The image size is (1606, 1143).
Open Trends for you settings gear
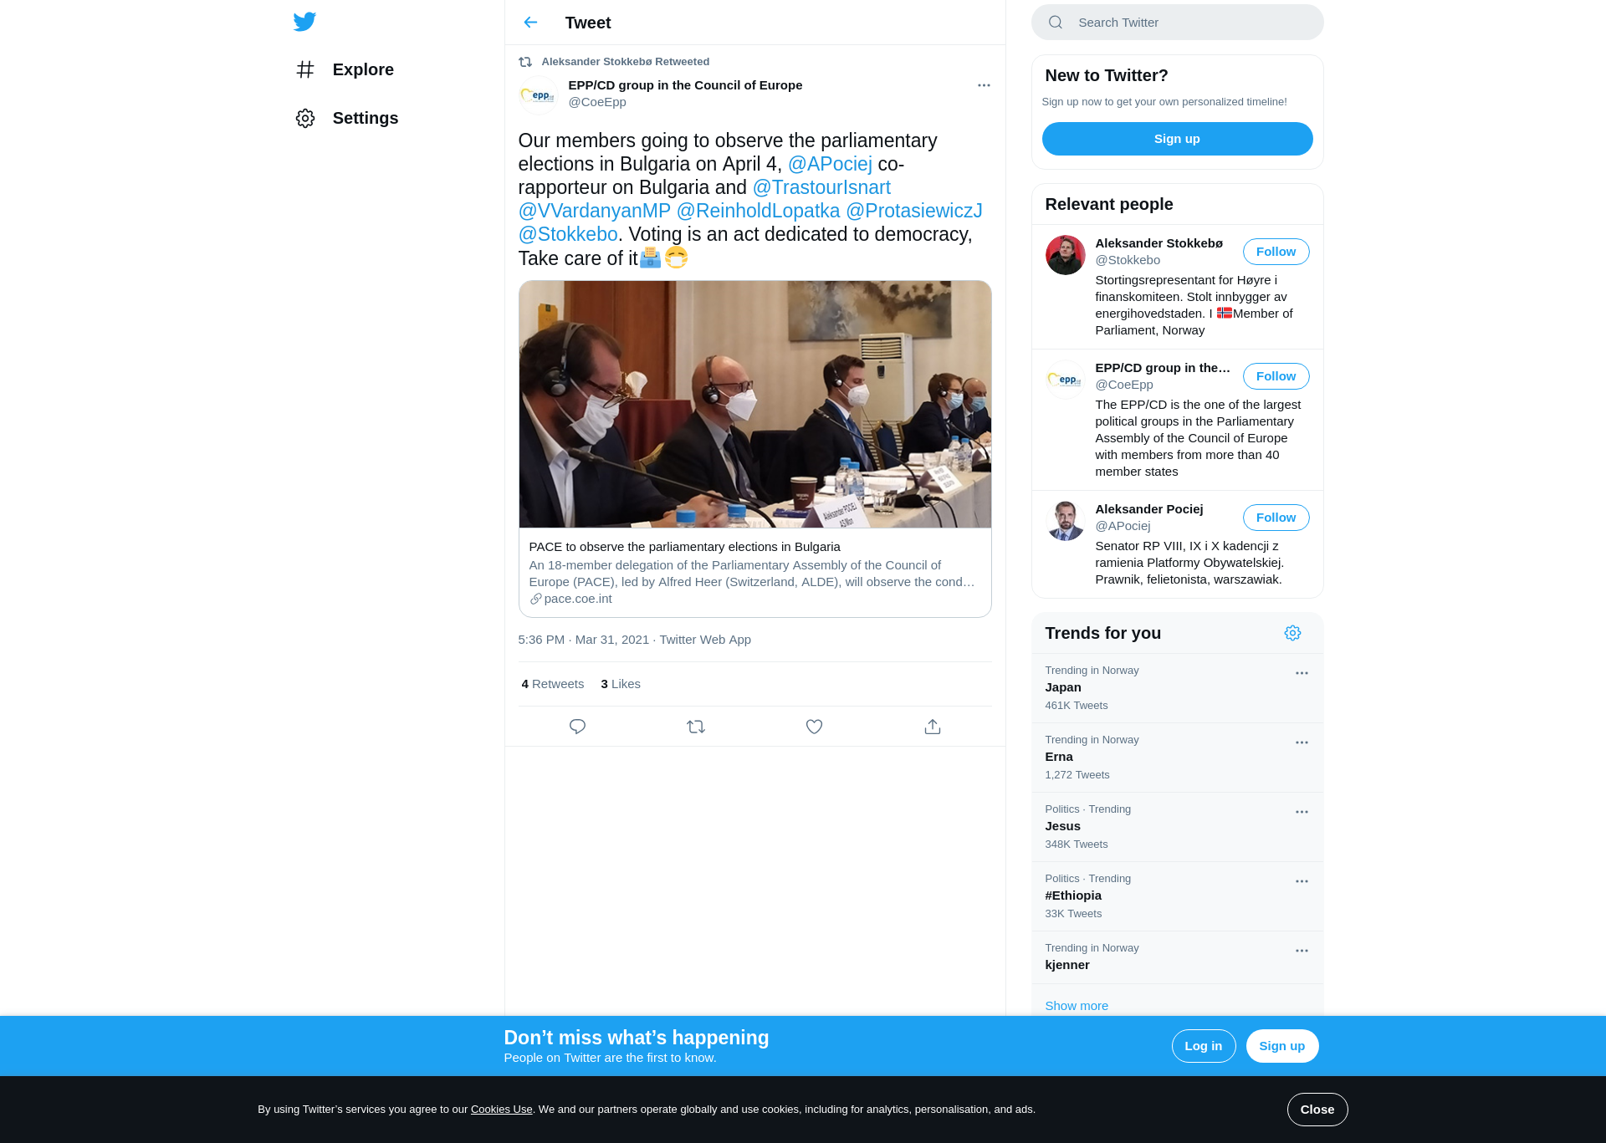[1292, 633]
